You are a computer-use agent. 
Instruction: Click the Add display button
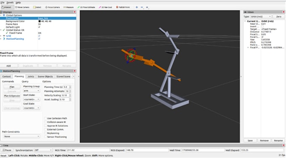8,66
